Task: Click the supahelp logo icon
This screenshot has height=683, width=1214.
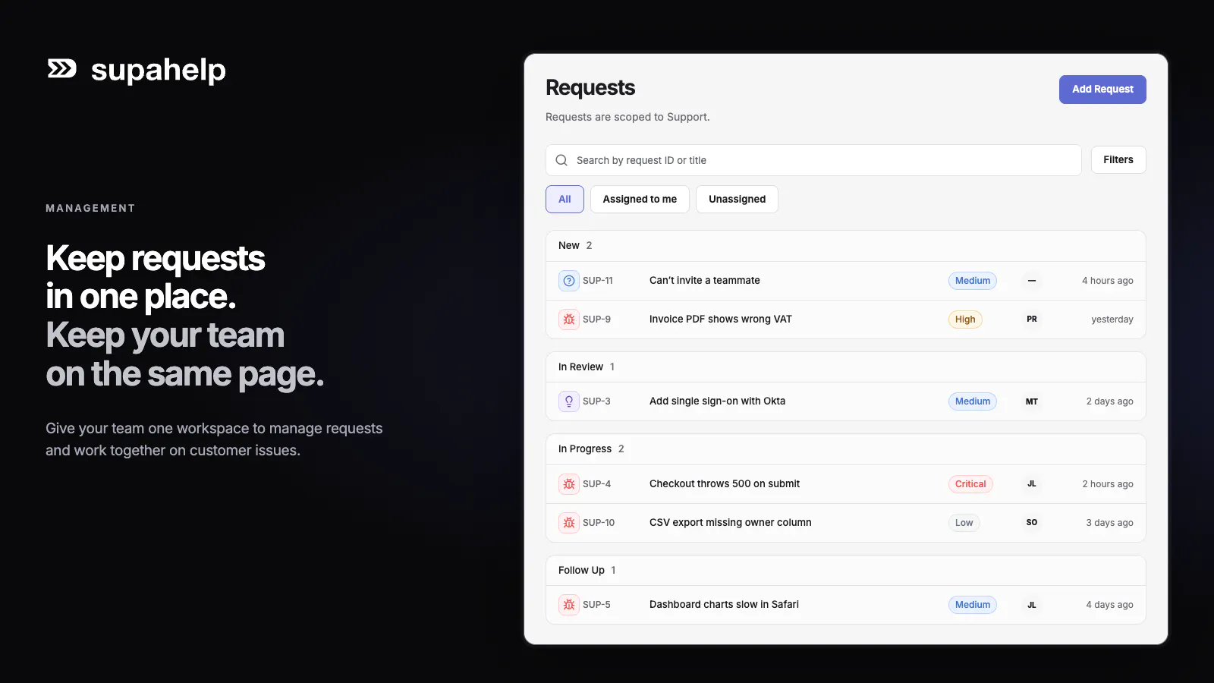Action: tap(62, 68)
